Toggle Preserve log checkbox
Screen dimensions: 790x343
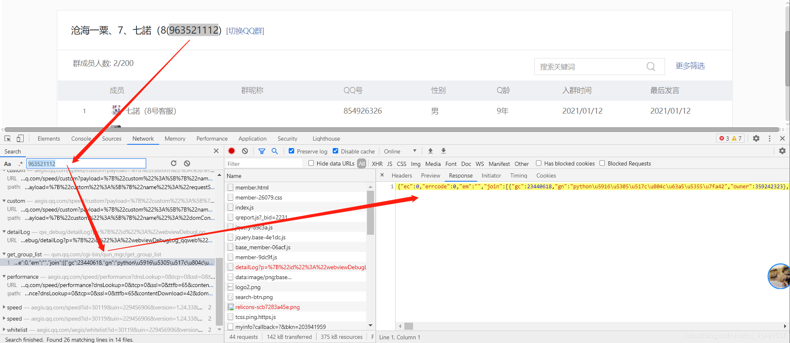(291, 151)
